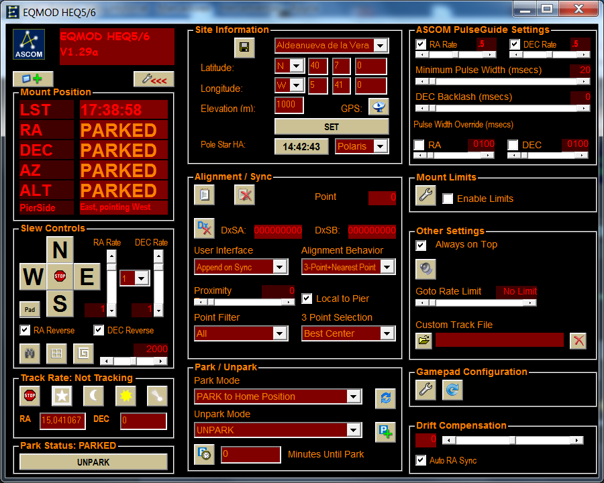Enable RA pulse width override checkbox

(419, 145)
